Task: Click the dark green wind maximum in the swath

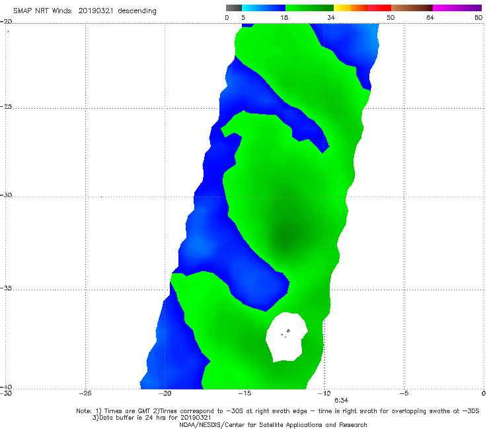Action: 286,234
